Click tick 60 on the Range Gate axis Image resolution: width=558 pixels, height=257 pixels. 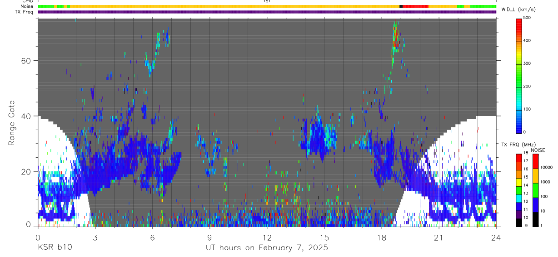point(25,60)
